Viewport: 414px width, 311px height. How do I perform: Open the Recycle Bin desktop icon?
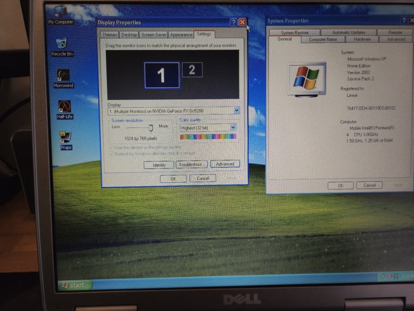click(x=62, y=48)
